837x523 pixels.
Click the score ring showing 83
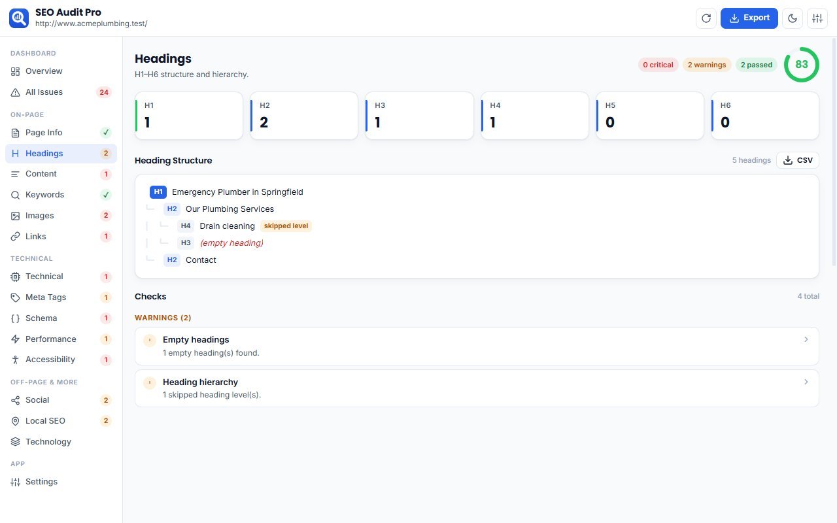pyautogui.click(x=802, y=65)
